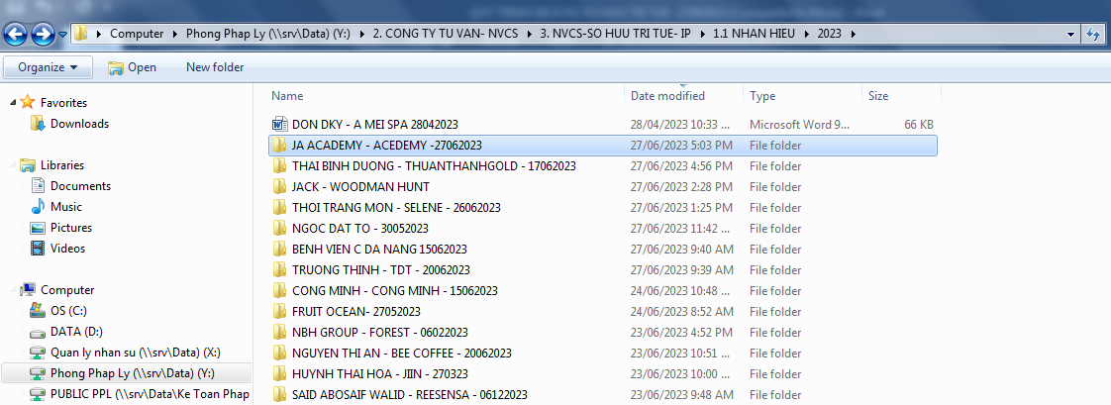Select folder HUYNH THAI HOA - JIIN - 270323
This screenshot has width=1111, height=405.
tap(380, 374)
